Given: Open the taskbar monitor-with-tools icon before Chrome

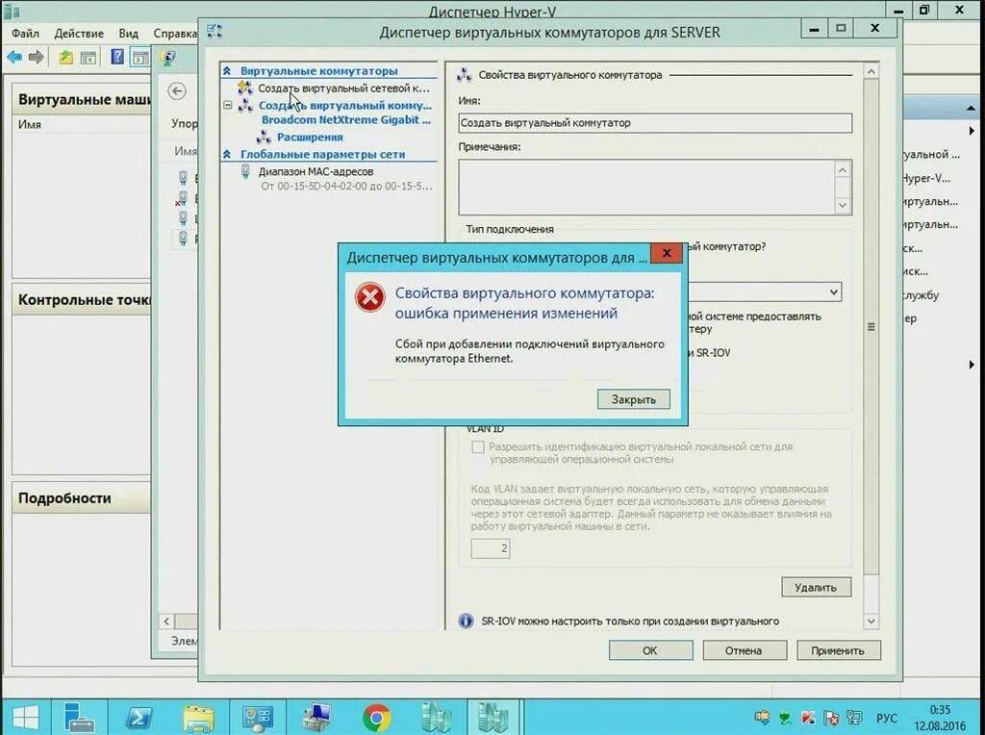Looking at the screenshot, I should pyautogui.click(x=316, y=718).
